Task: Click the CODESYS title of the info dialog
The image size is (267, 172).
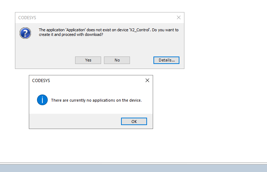Action: [41, 81]
